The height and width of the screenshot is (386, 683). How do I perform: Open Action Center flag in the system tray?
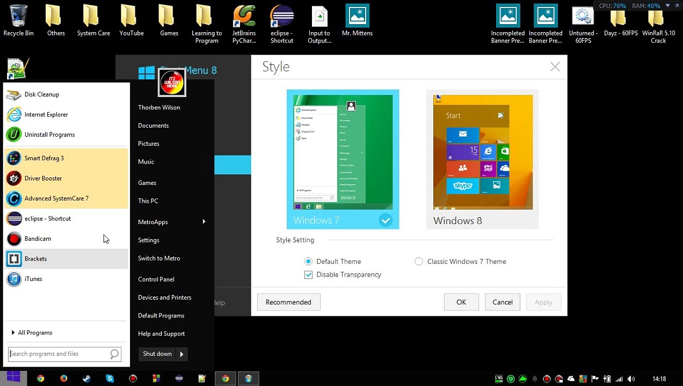595,379
